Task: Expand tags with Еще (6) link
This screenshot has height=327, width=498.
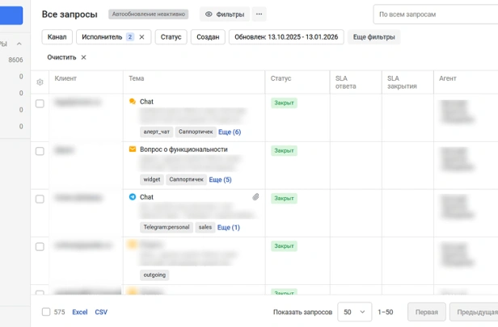Action: 230,132
